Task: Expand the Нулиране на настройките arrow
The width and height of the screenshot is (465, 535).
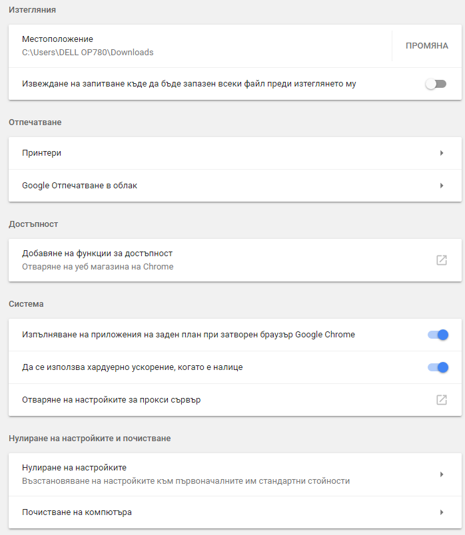Action: tap(441, 474)
